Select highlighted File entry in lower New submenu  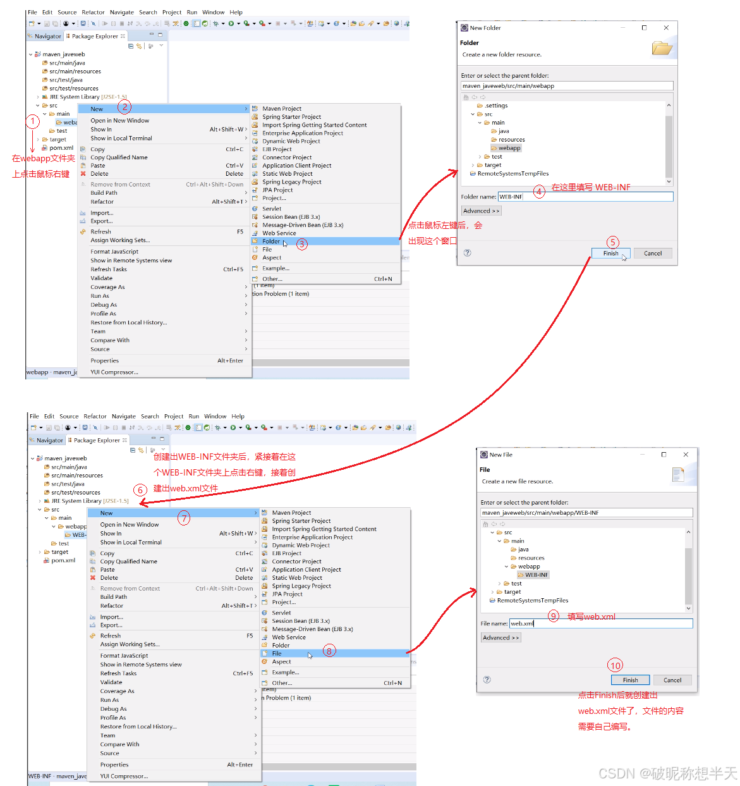(334, 654)
